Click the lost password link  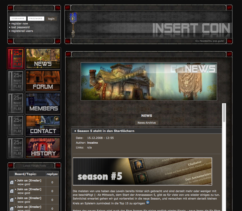[20, 27]
